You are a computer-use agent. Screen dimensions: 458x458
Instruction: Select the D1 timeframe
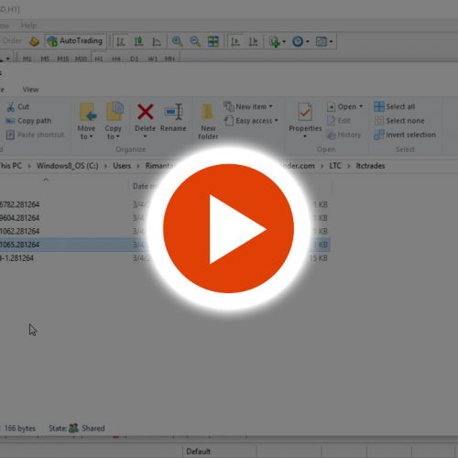[135, 59]
